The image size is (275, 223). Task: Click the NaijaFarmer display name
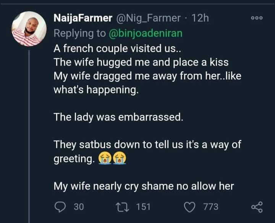pyautogui.click(x=82, y=18)
